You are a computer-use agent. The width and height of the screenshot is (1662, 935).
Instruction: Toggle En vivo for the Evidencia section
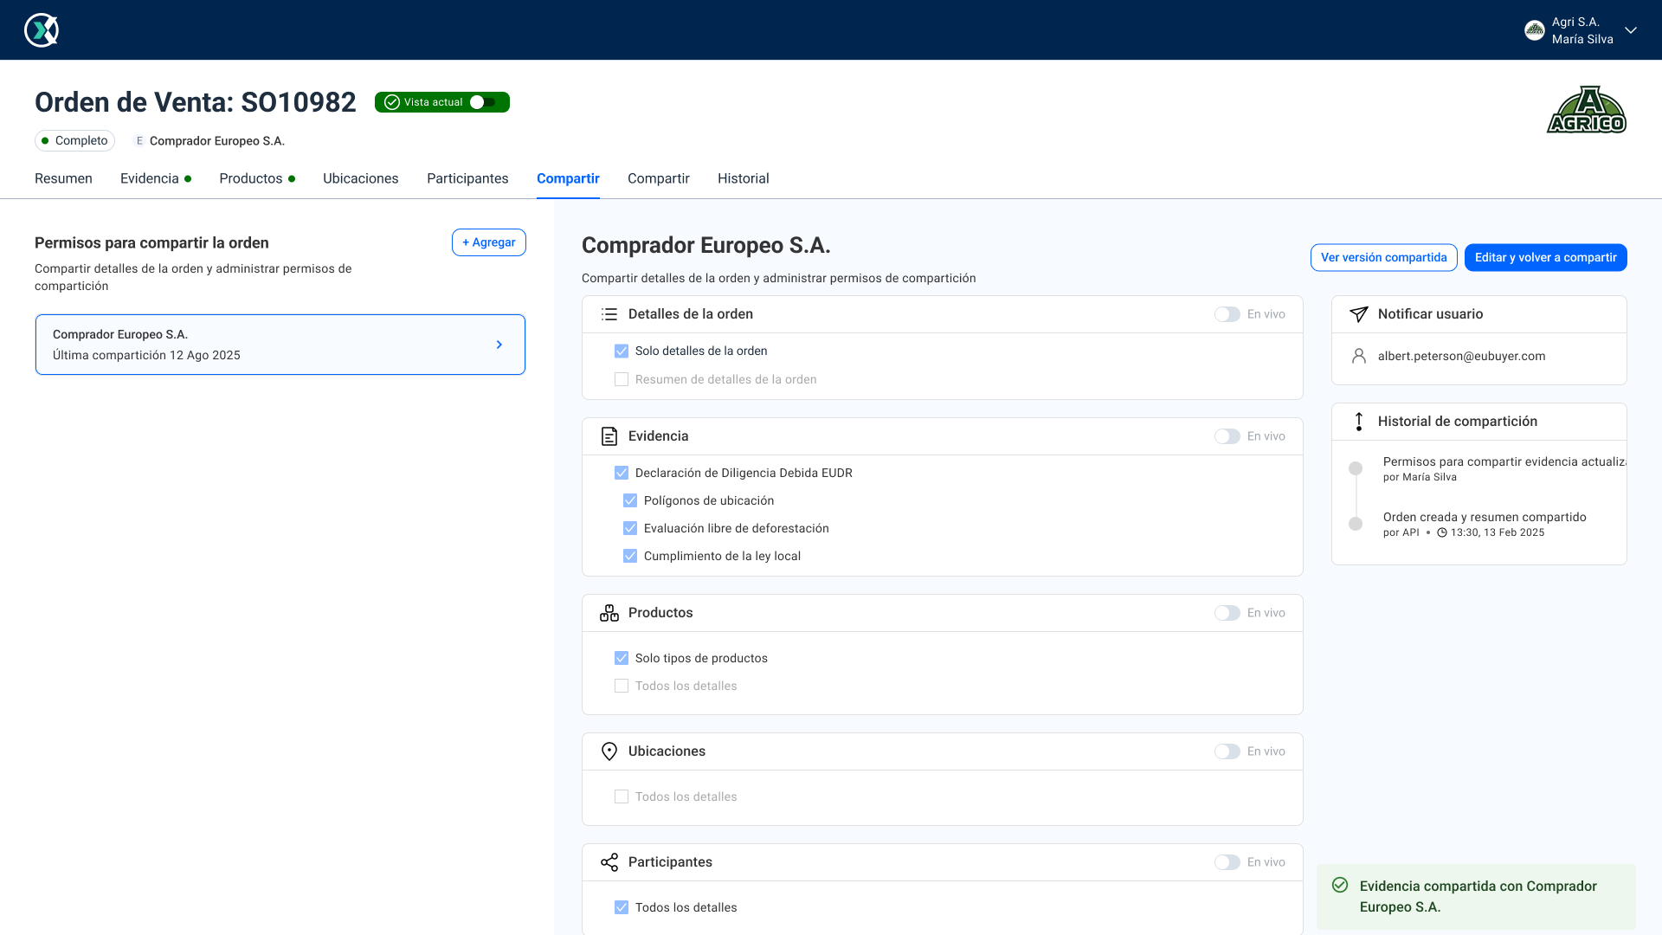(x=1227, y=436)
